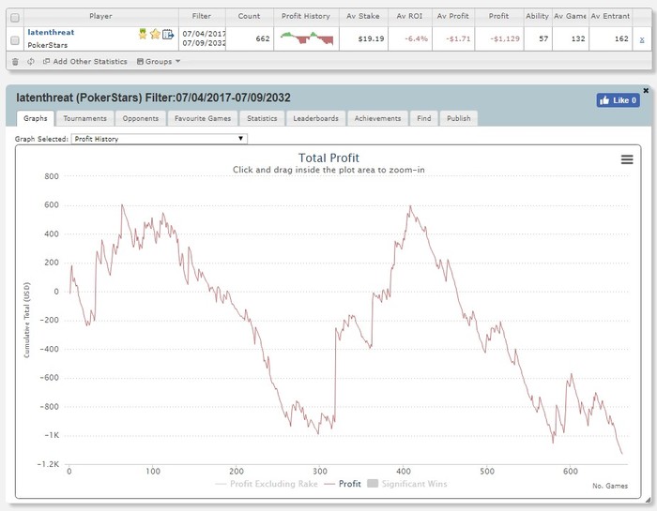Click the trash delete icon below table
Image resolution: width=657 pixels, height=511 pixels.
pos(15,62)
